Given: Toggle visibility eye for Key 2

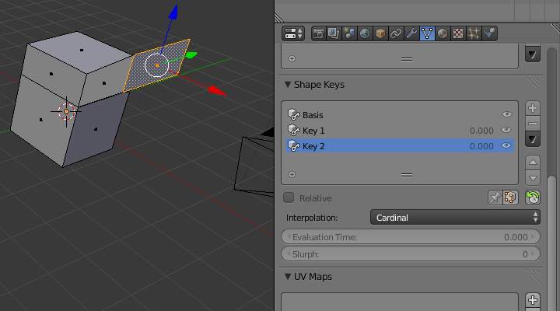Looking at the screenshot, I should point(506,145).
